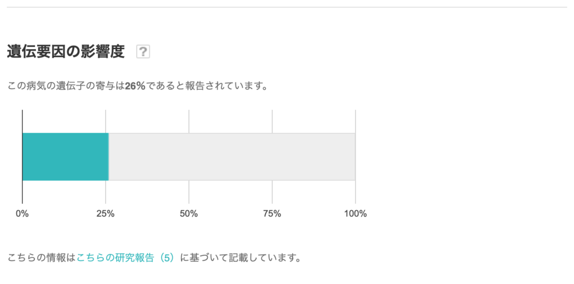Click the bold 26% value in description
Image resolution: width=574 pixels, height=284 pixels.
coord(135,87)
